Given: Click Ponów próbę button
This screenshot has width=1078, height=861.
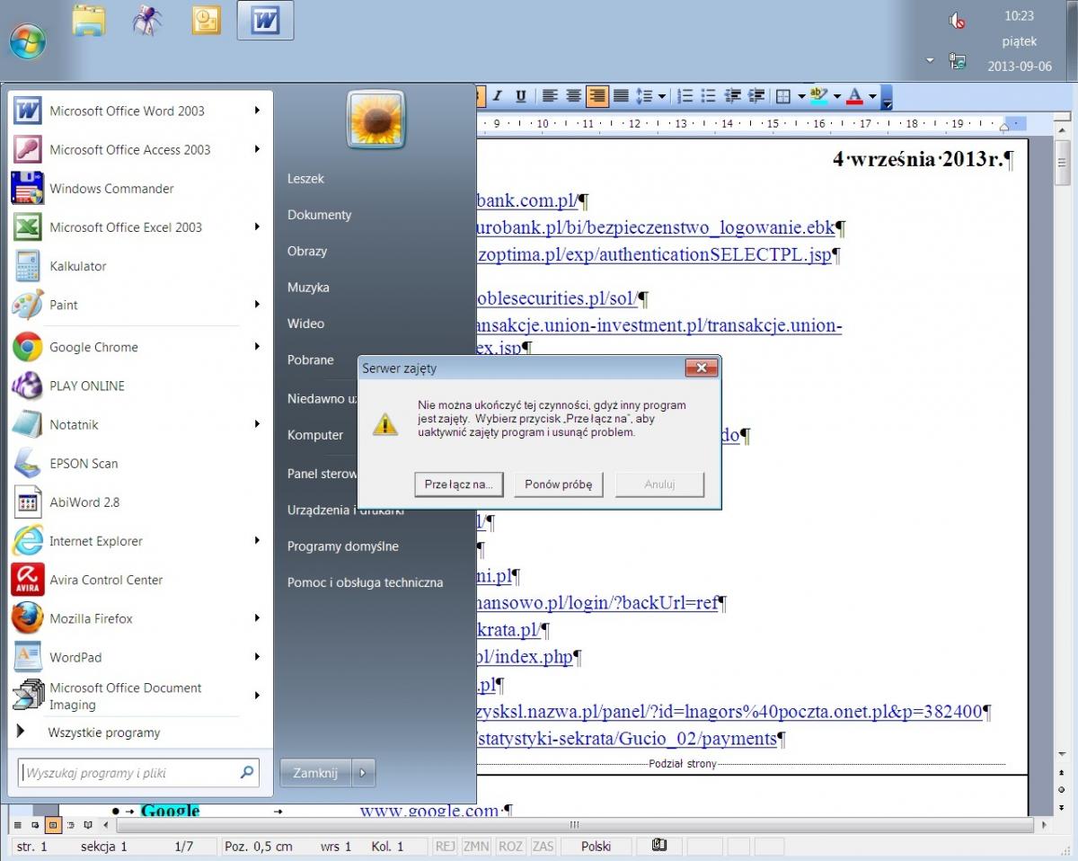Looking at the screenshot, I should pos(559,484).
